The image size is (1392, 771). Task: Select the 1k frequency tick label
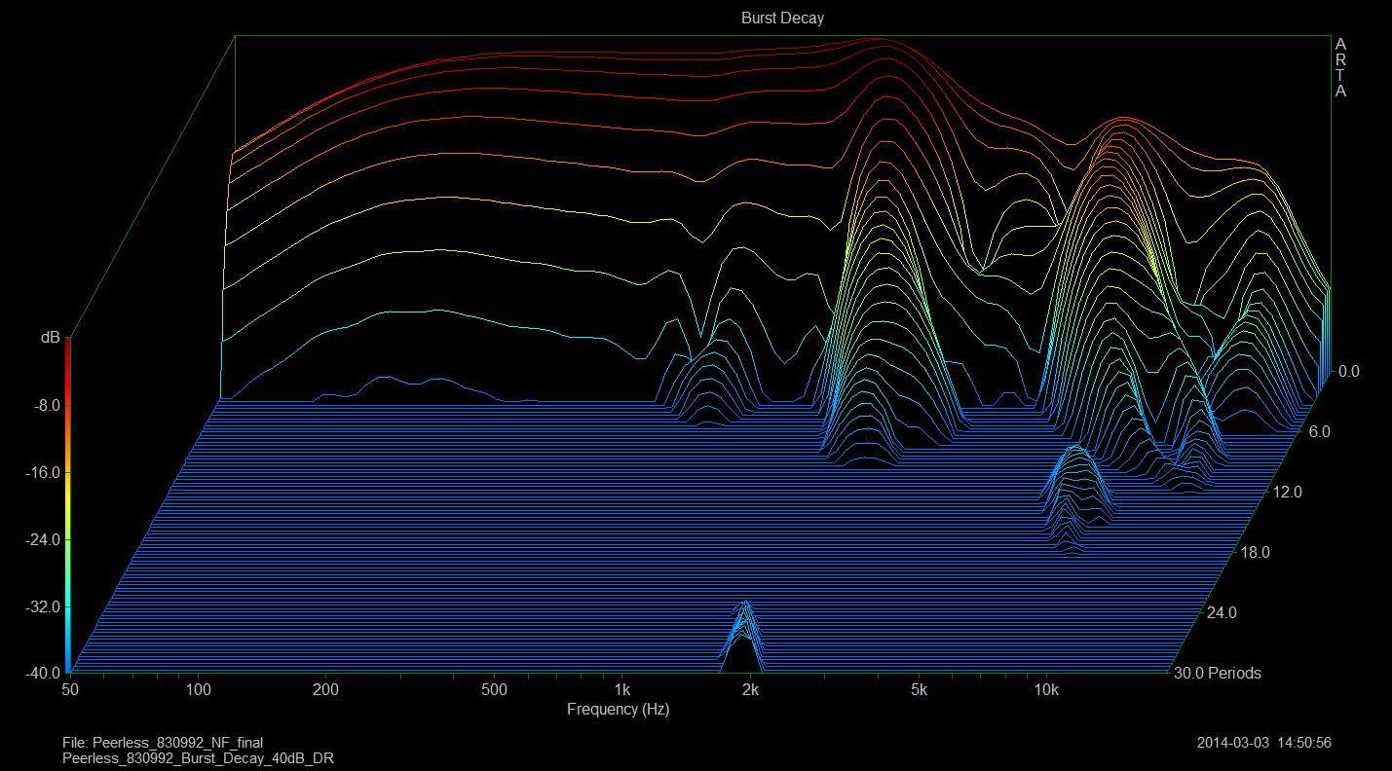point(622,690)
